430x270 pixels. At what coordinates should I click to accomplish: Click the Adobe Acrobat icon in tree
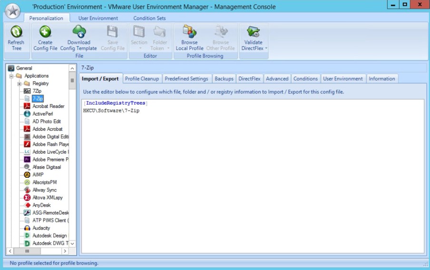coord(27,129)
